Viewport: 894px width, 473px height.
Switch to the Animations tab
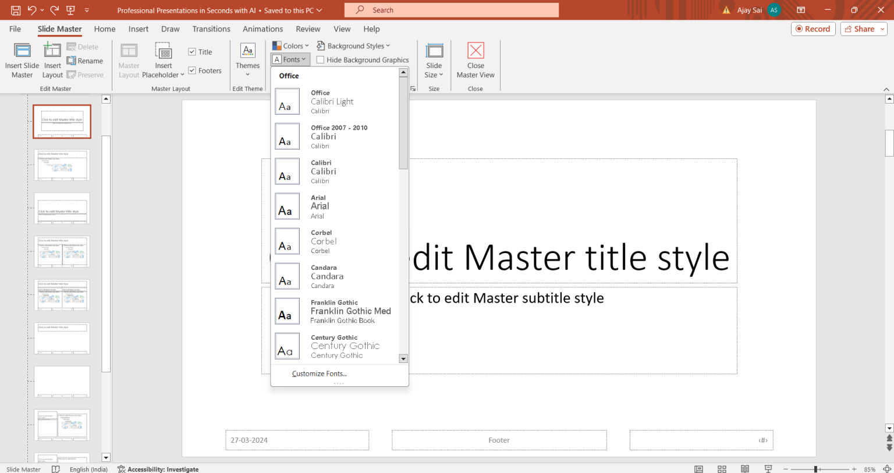(x=263, y=29)
